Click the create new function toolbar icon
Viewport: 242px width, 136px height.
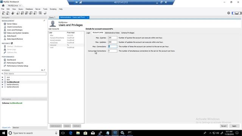click(35, 13)
